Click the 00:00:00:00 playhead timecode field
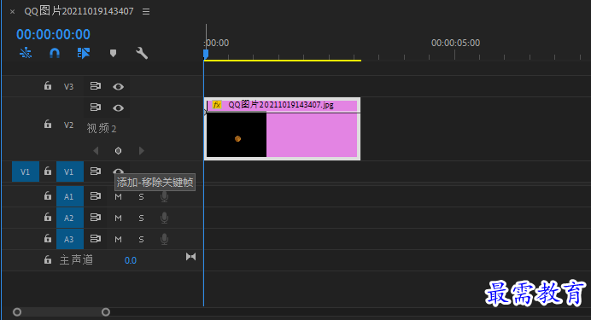 click(53, 34)
